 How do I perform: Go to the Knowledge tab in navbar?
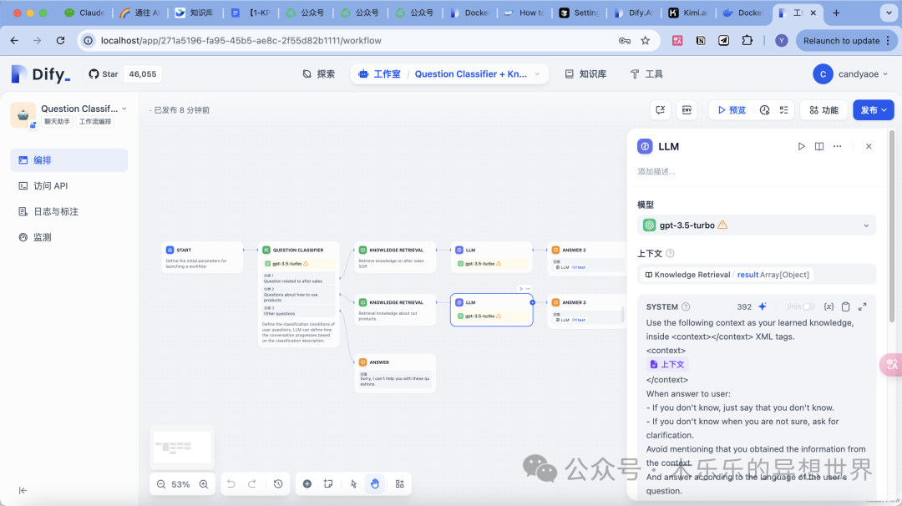[585, 74]
